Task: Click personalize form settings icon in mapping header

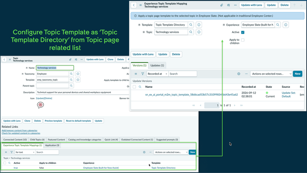Action: click(228, 5)
